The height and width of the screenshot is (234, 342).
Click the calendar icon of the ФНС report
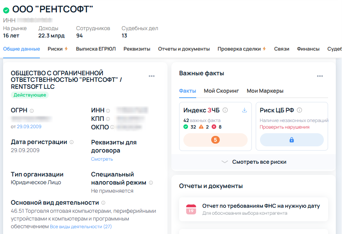point(191,209)
